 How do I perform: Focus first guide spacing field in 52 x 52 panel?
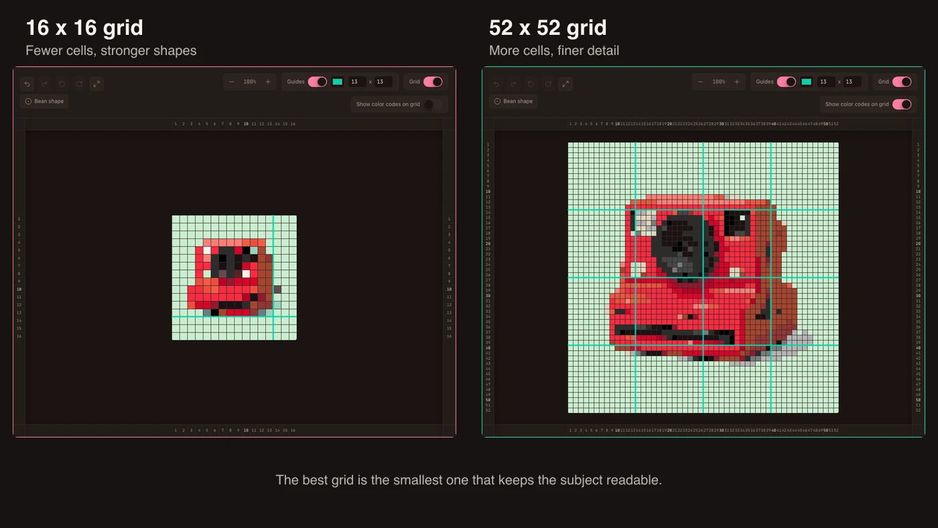826,82
